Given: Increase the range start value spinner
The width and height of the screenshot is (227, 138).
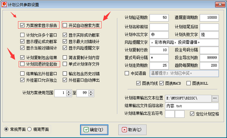Looking at the screenshot, I should tap(68, 92).
